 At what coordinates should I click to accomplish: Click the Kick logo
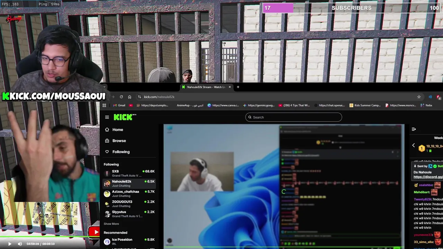coord(125,117)
